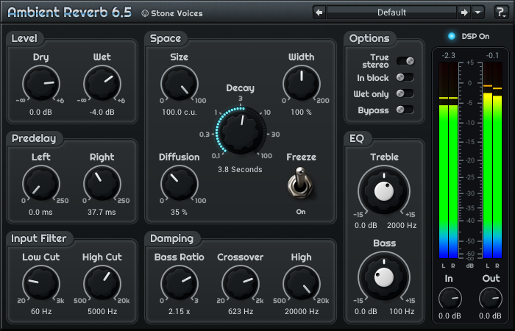The image size is (515, 331).
Task: Click the 37.7 ms Right predelay value
Action: (x=102, y=213)
